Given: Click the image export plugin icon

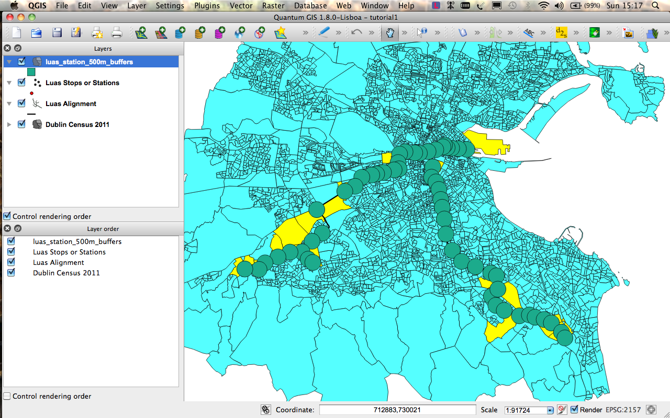Looking at the screenshot, I should coord(628,32).
